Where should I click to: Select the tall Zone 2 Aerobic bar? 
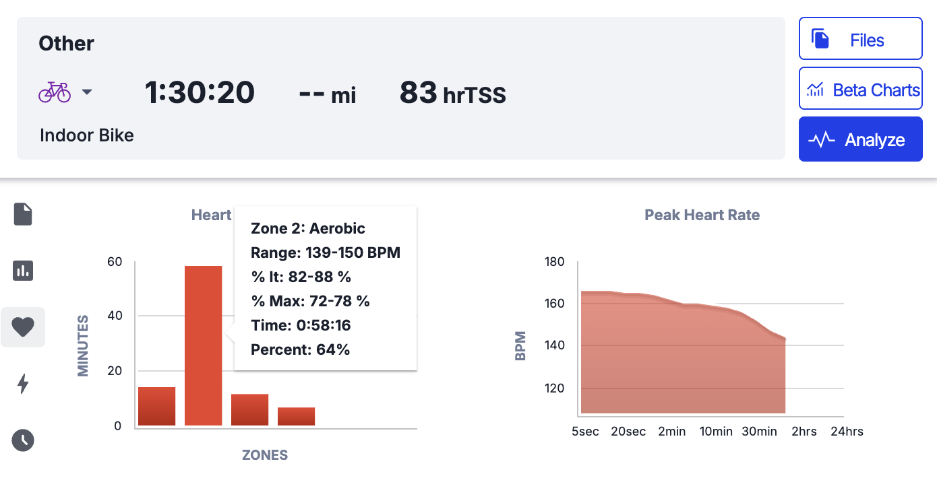(x=203, y=345)
